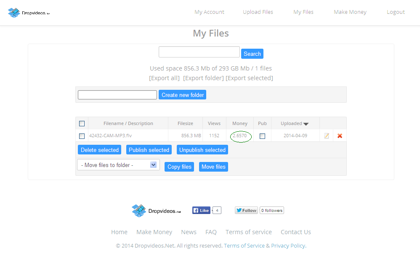Click the Export all link
This screenshot has height=261, width=420.
(x=164, y=78)
